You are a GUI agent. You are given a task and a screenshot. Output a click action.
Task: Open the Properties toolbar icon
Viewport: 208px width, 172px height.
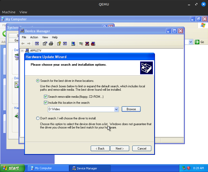click(x=45, y=44)
